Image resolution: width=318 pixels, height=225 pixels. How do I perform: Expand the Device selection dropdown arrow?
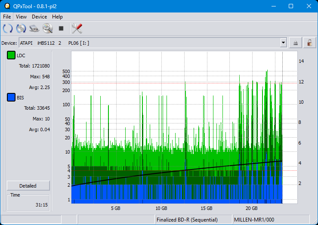283,43
